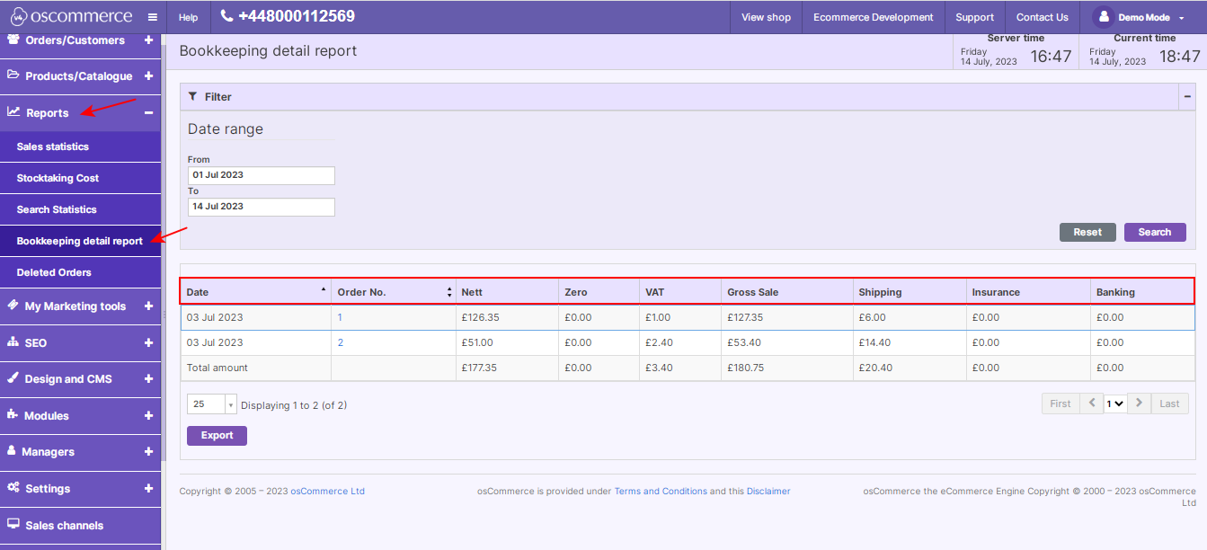Open the page number selector
1207x550 pixels.
[x=1115, y=404]
